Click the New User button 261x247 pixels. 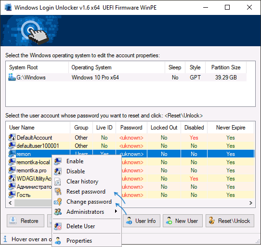pos(183,221)
